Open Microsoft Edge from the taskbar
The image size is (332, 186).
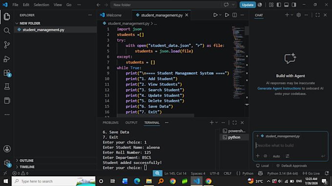pyautogui.click(x=137, y=181)
